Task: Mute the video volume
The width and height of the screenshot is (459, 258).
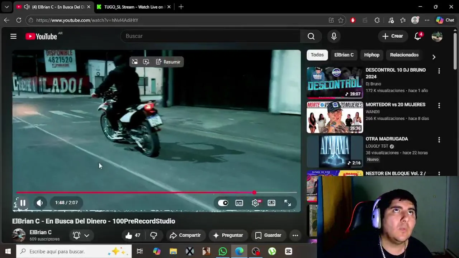Action: coord(40,203)
